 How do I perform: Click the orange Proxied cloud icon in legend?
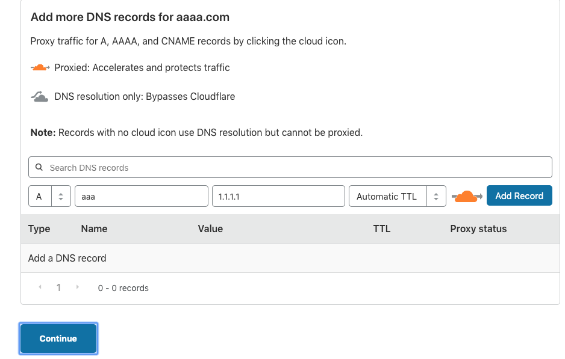point(40,67)
